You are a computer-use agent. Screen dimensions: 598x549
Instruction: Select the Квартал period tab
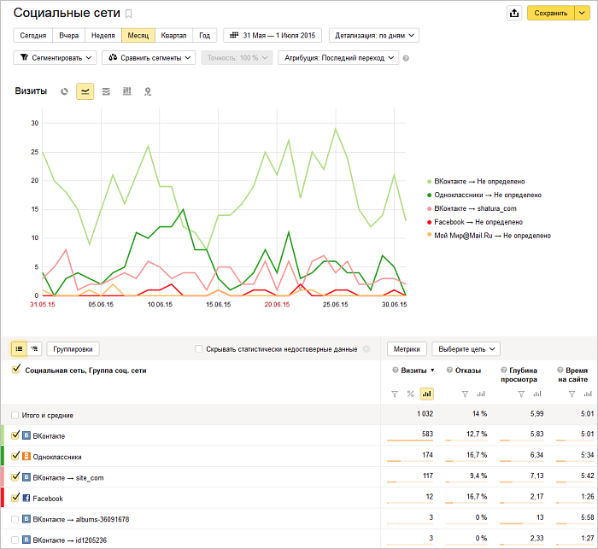pos(174,36)
